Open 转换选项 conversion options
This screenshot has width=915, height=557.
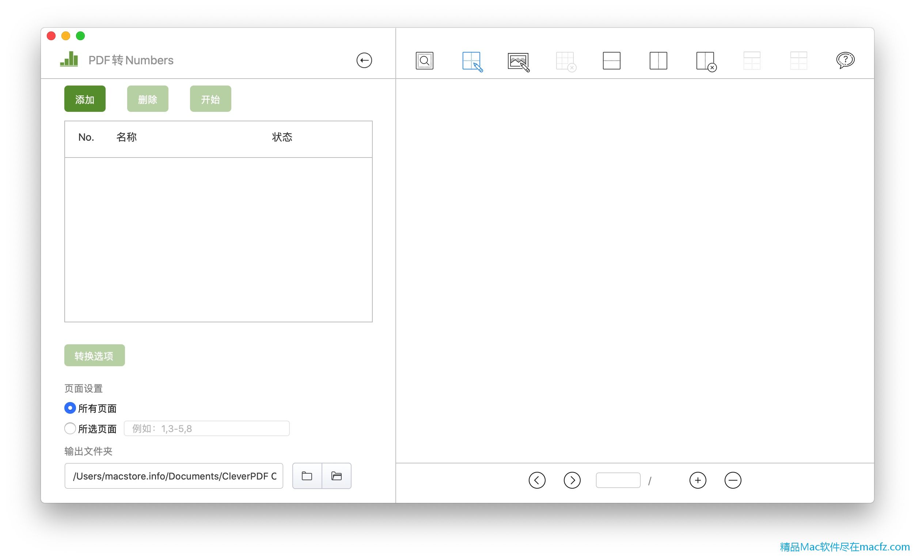[x=94, y=355]
